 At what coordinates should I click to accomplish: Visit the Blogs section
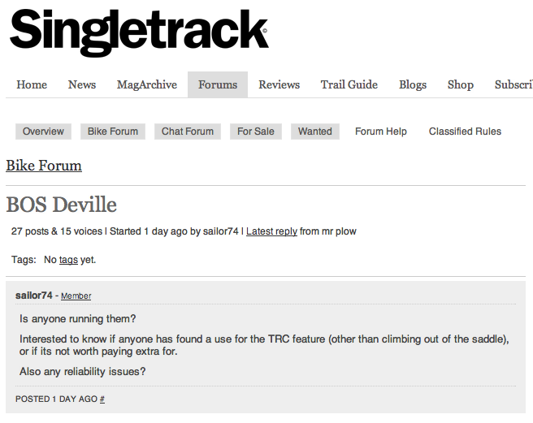tap(413, 84)
